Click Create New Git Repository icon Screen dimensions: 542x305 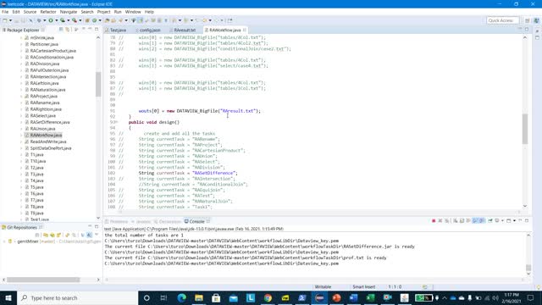(58, 236)
